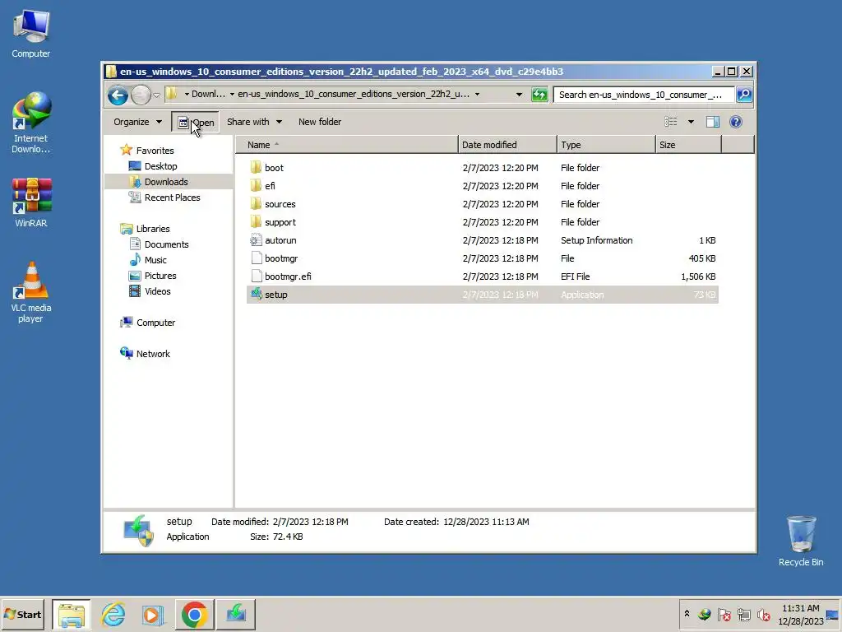Select the bootmgr file icon
The width and height of the screenshot is (842, 632).
pos(257,258)
